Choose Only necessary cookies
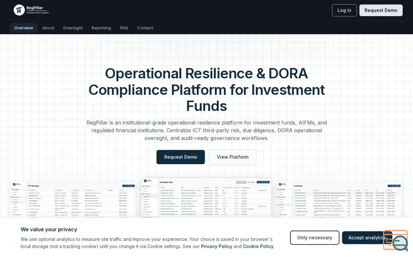The height and width of the screenshot is (258, 413). [x=314, y=237]
